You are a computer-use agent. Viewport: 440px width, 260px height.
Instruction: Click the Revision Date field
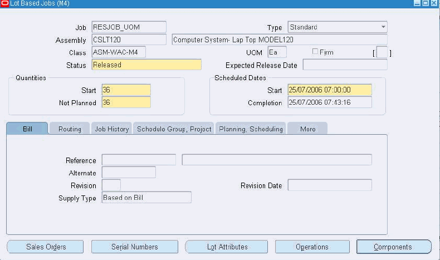[330, 185]
